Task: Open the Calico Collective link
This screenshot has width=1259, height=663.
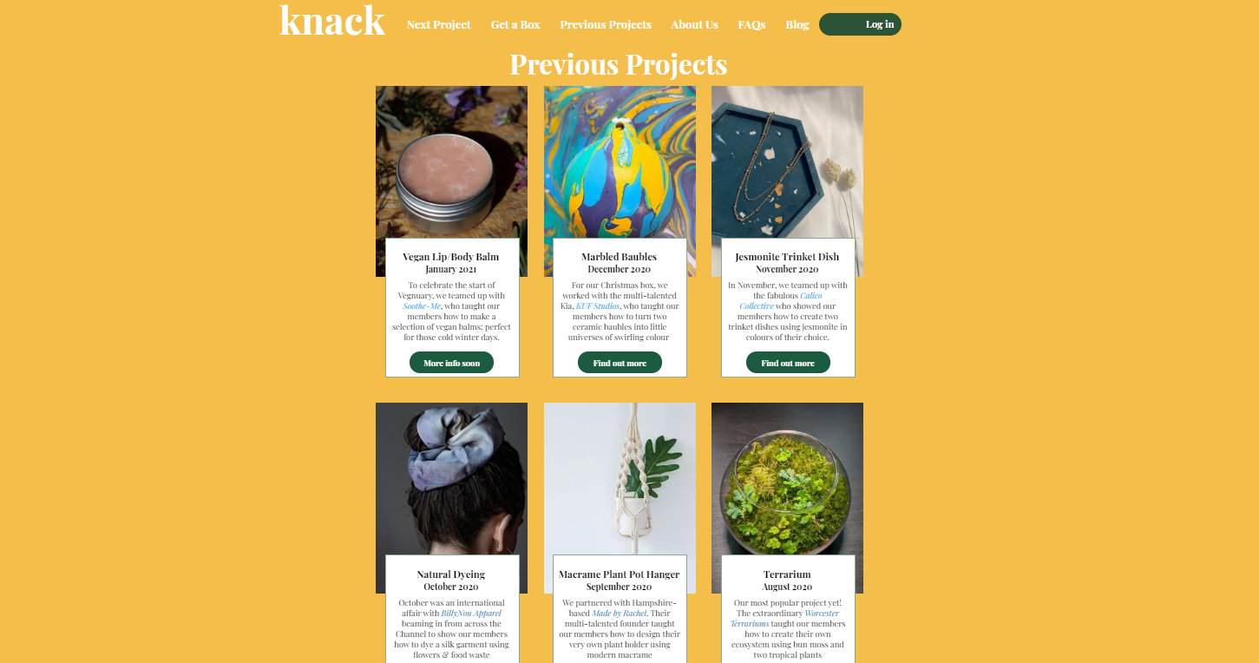Action: click(781, 301)
